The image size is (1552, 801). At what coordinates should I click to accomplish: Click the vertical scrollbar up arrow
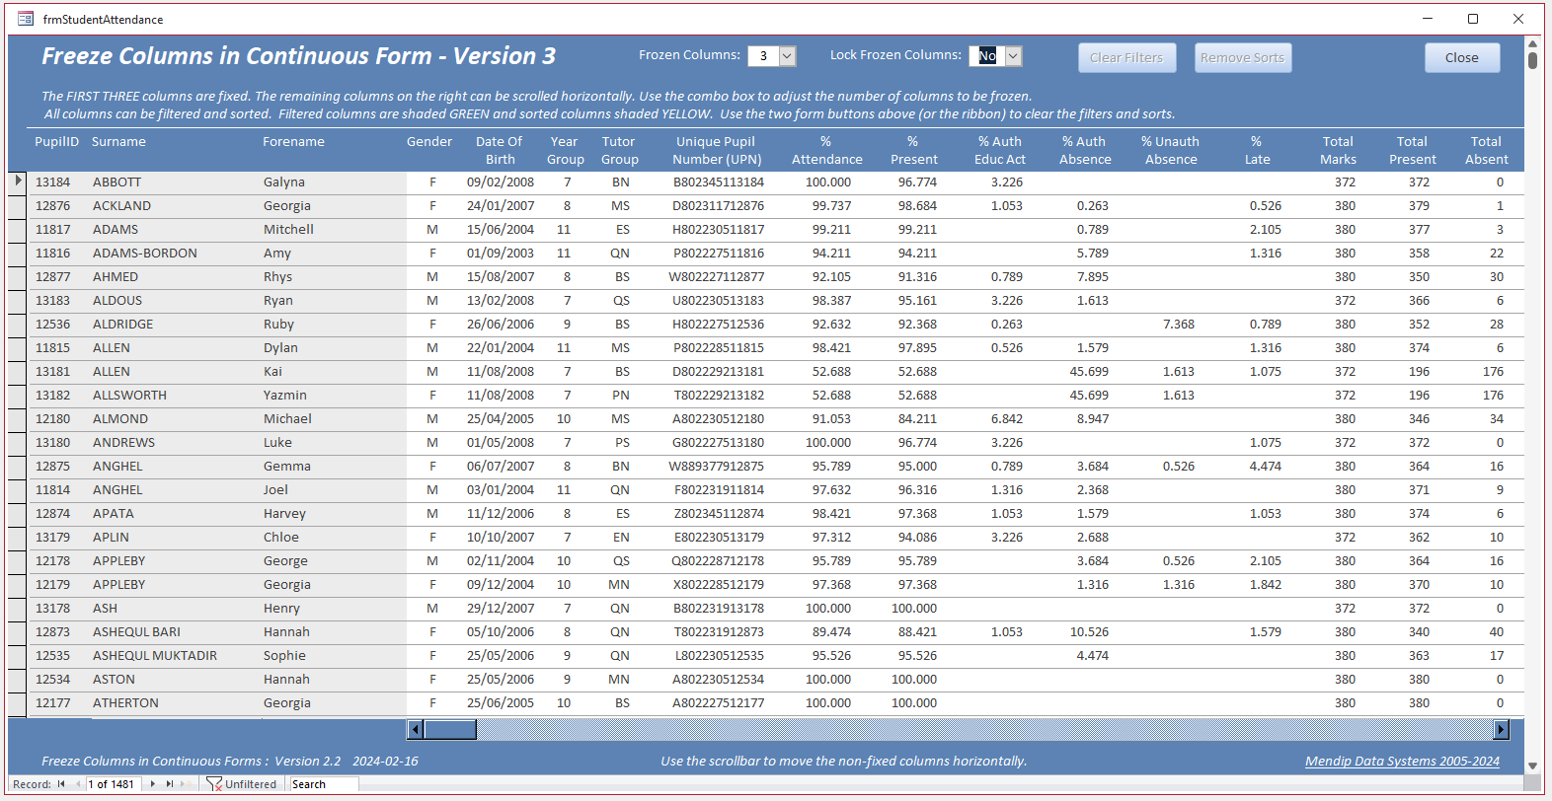click(x=1532, y=43)
